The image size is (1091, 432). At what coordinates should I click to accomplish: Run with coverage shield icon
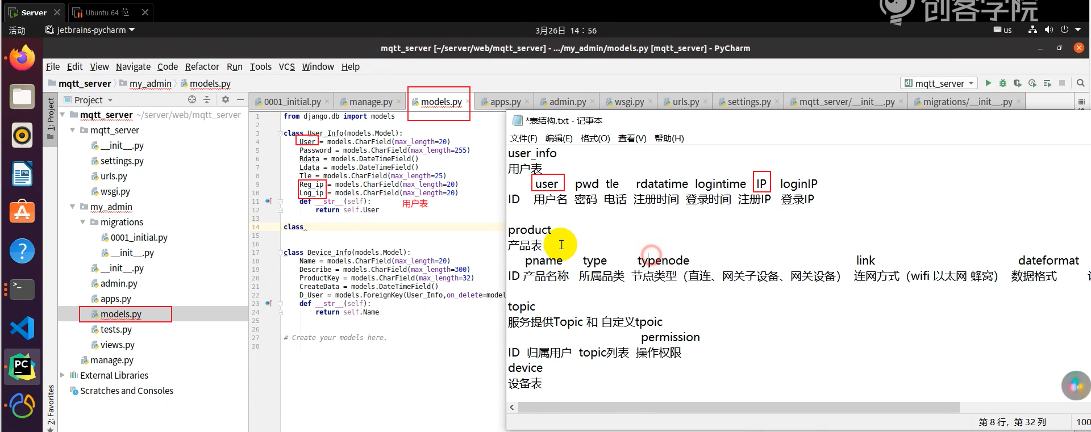(1018, 83)
